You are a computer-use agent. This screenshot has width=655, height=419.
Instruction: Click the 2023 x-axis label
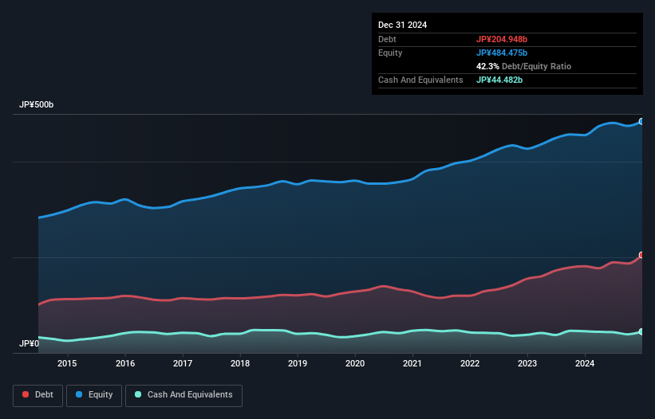coord(527,363)
